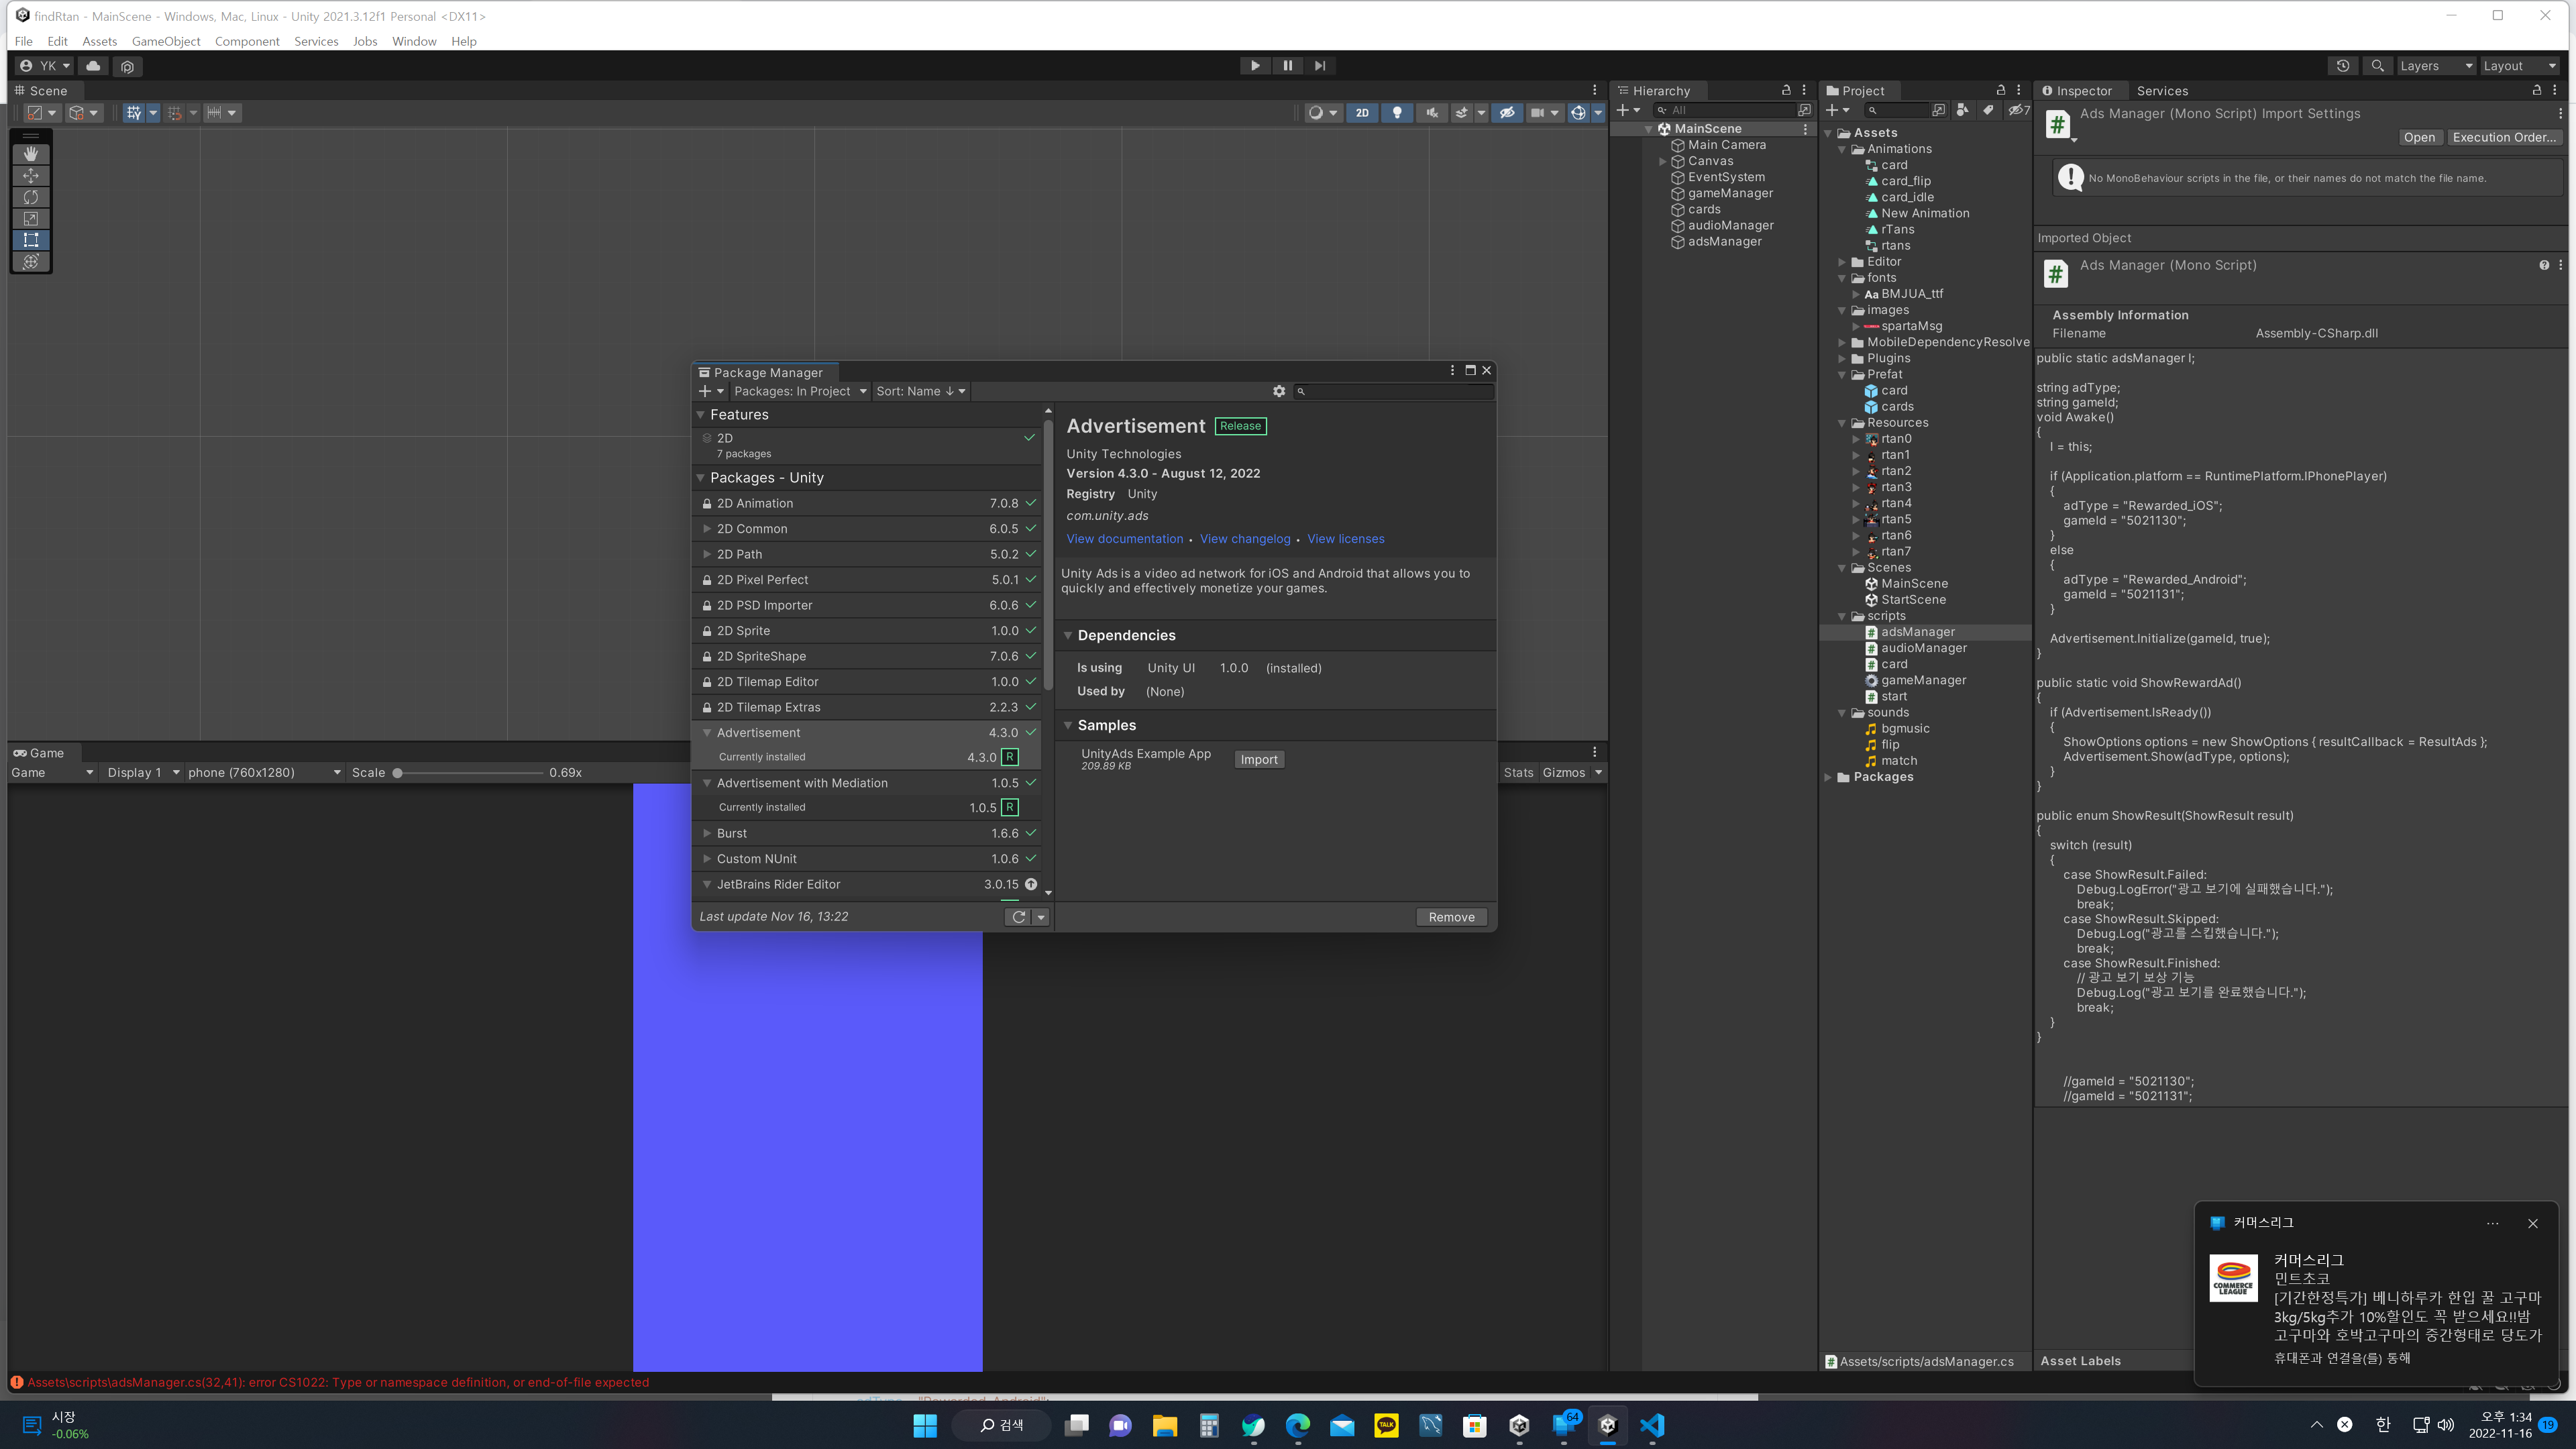Select gameManager script asset in Project
Viewport: 2576px width, 1449px height.
coord(1923,680)
